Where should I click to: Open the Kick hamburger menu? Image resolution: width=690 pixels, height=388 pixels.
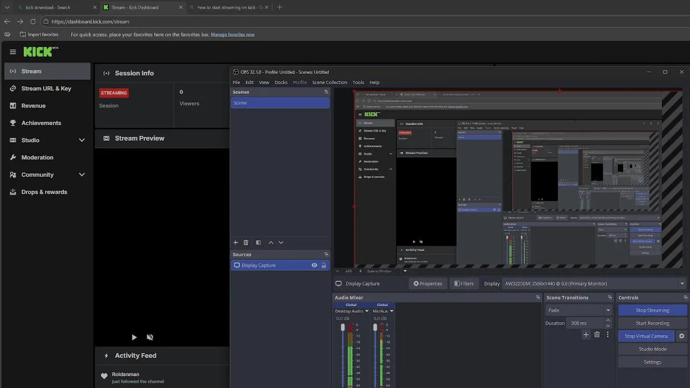[x=12, y=52]
